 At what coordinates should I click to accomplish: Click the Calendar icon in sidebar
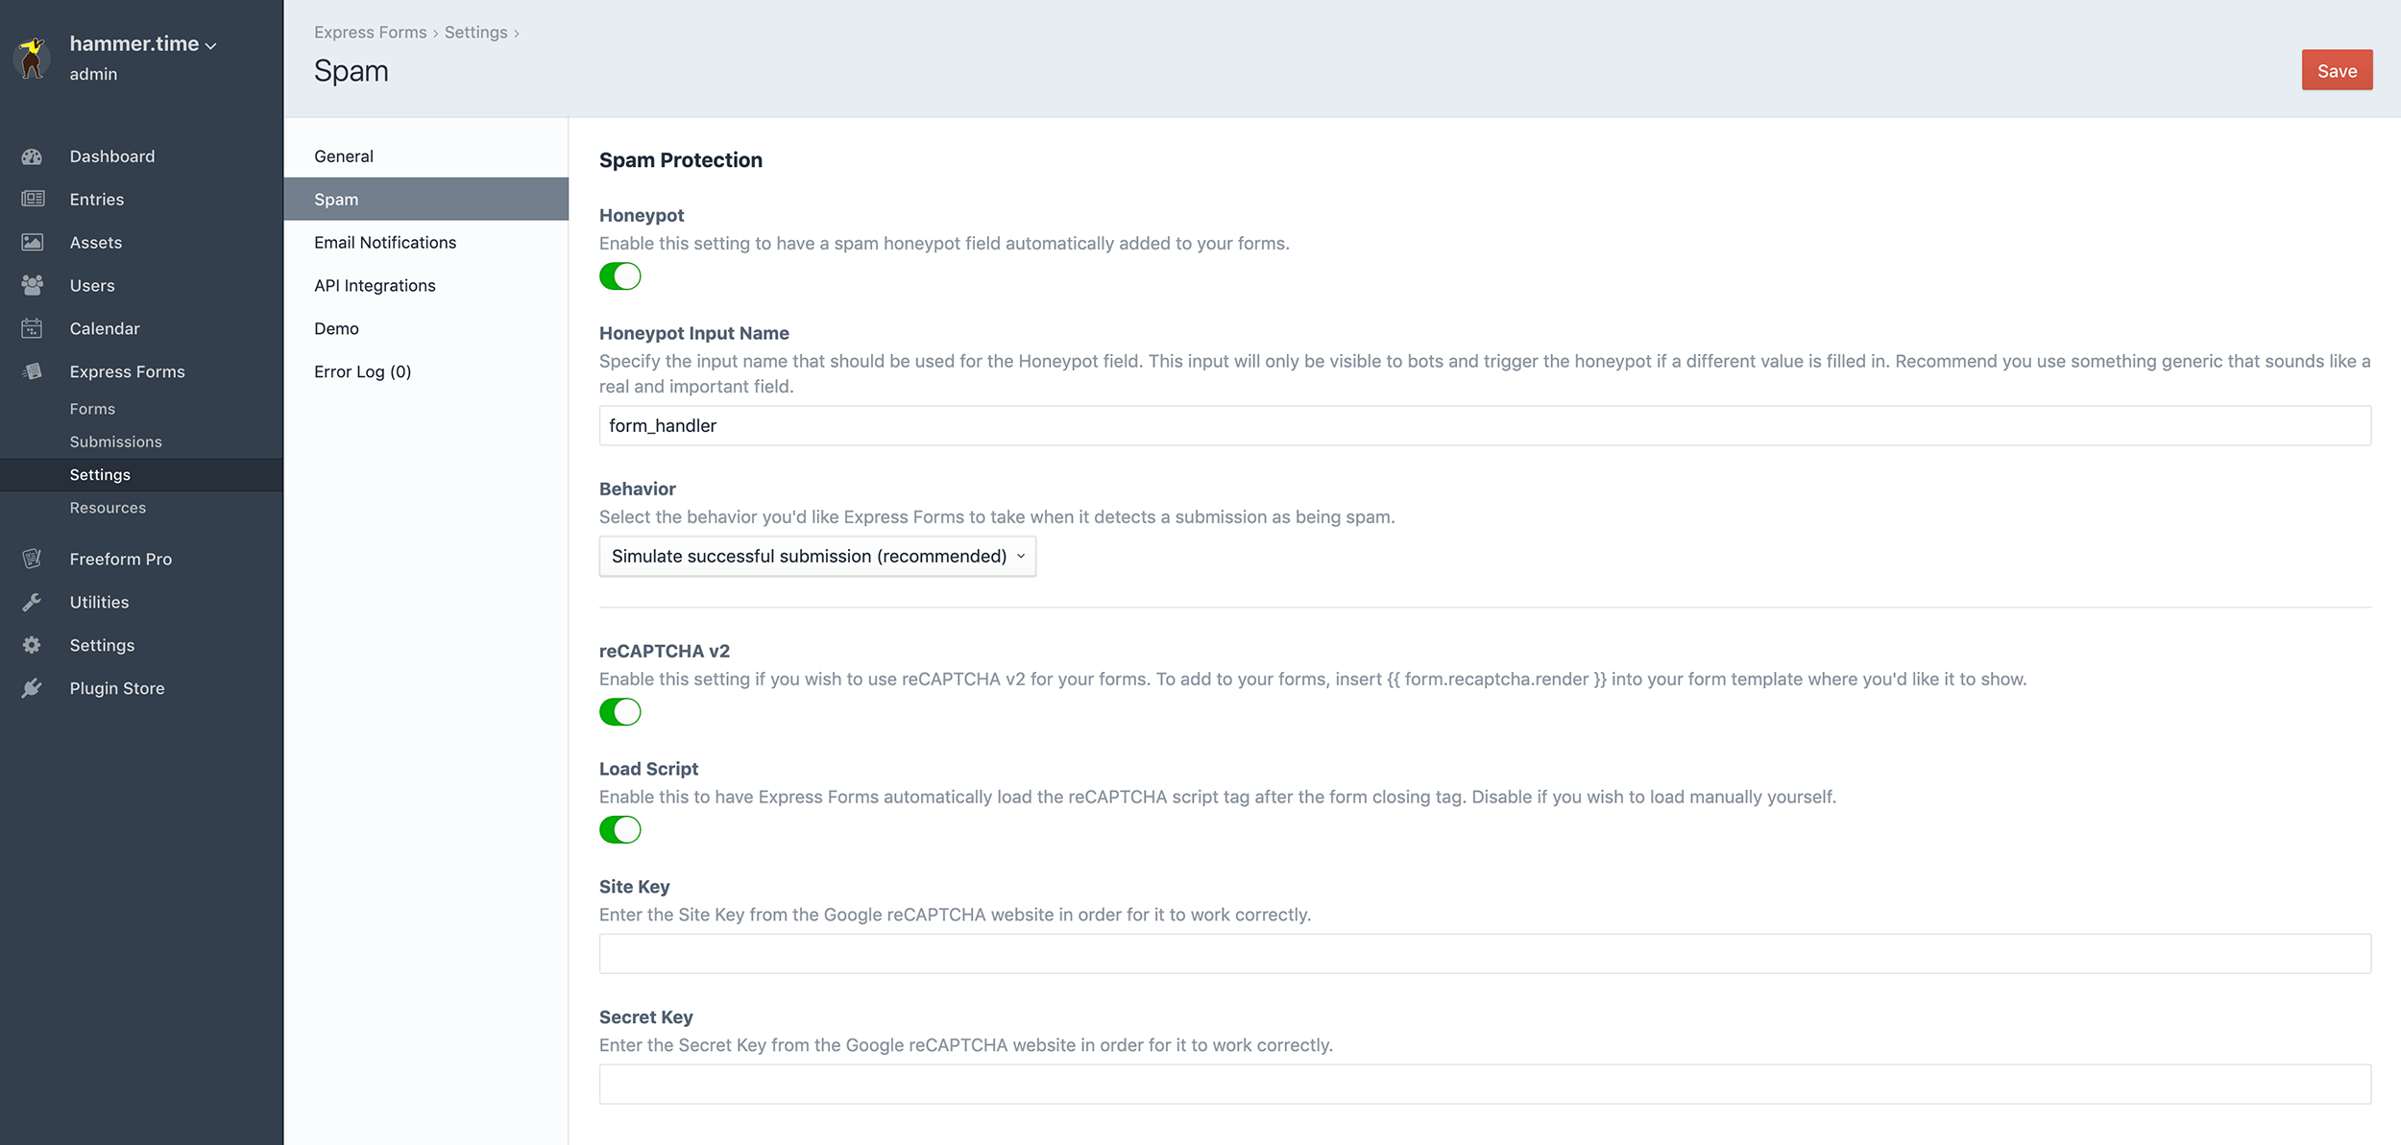point(34,327)
